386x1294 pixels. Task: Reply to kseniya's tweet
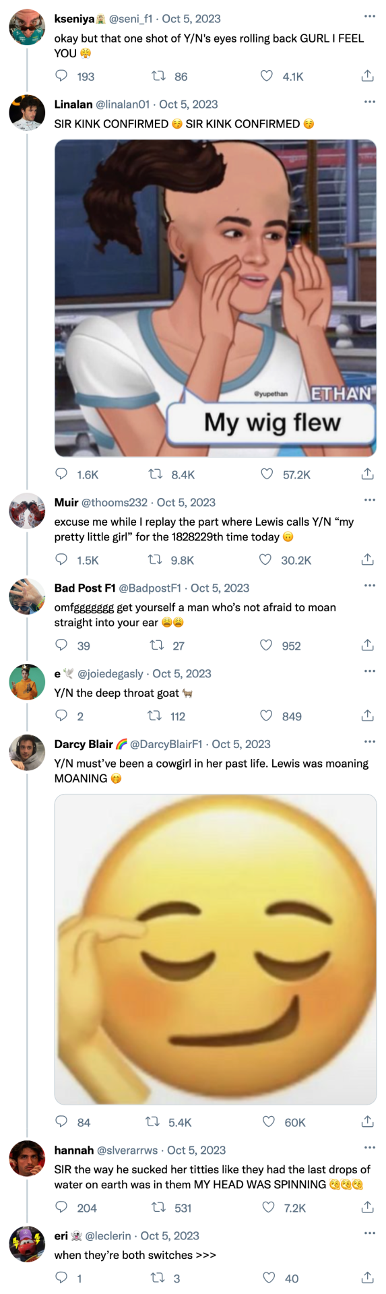[x=61, y=76]
